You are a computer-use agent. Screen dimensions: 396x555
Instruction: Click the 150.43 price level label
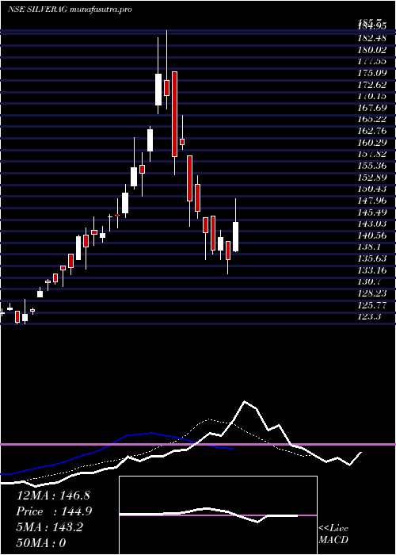tap(371, 189)
